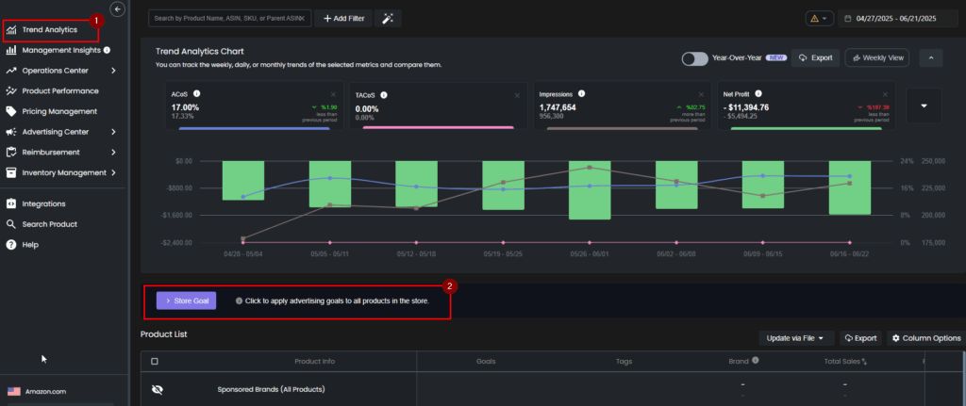966x406 pixels.
Task: Open the date range picker
Action: click(899, 19)
